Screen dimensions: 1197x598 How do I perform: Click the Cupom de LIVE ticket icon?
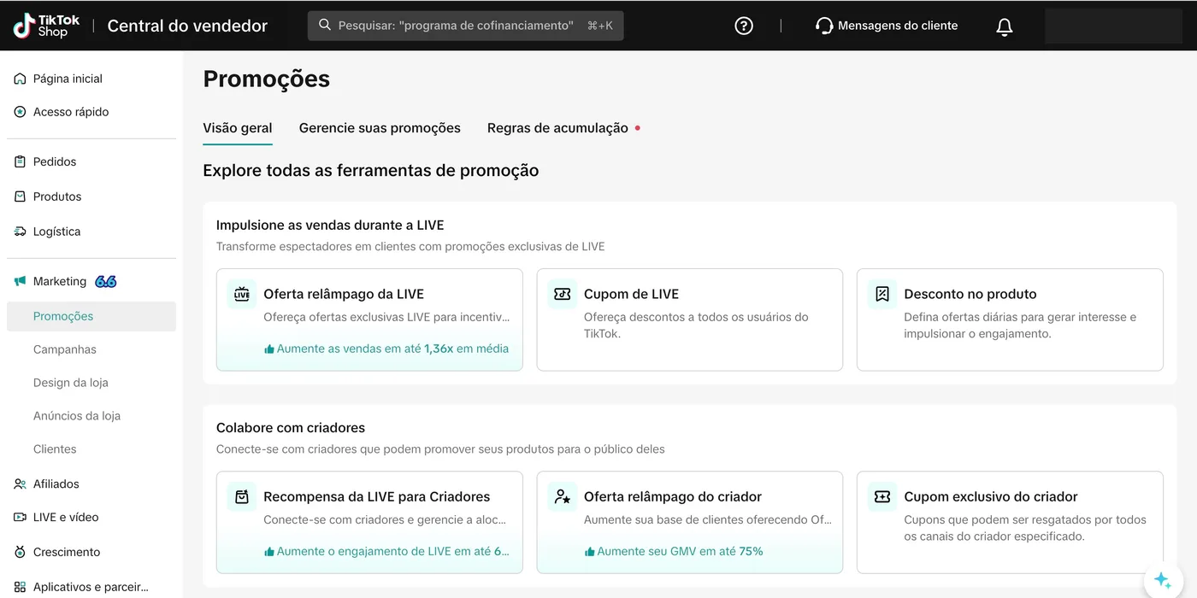point(562,294)
